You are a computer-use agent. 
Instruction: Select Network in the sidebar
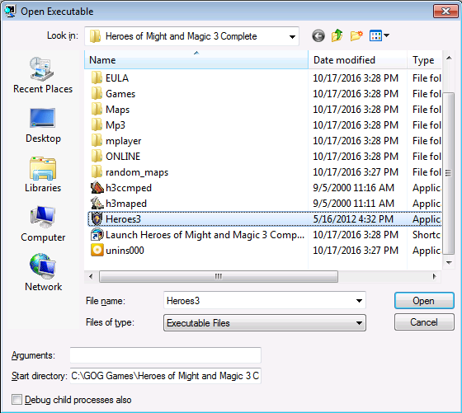pos(43,272)
